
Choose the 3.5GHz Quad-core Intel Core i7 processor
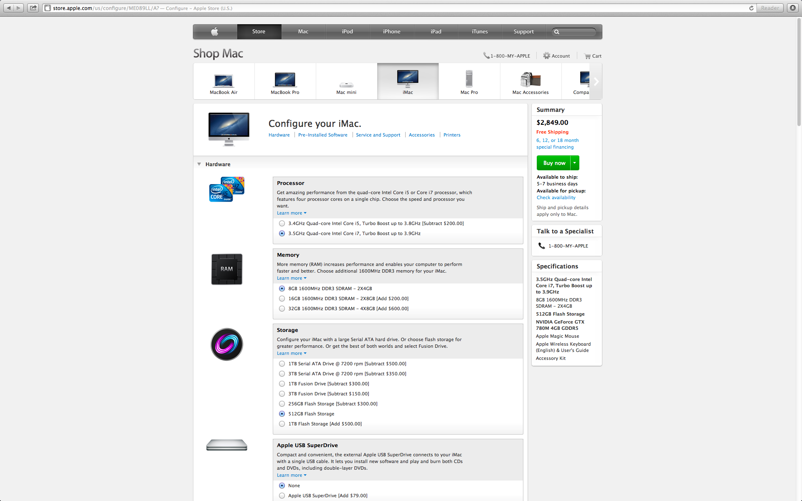[282, 233]
